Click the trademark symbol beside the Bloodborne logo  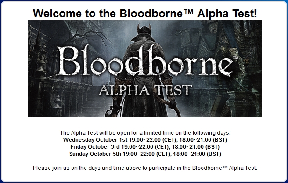[236, 58]
